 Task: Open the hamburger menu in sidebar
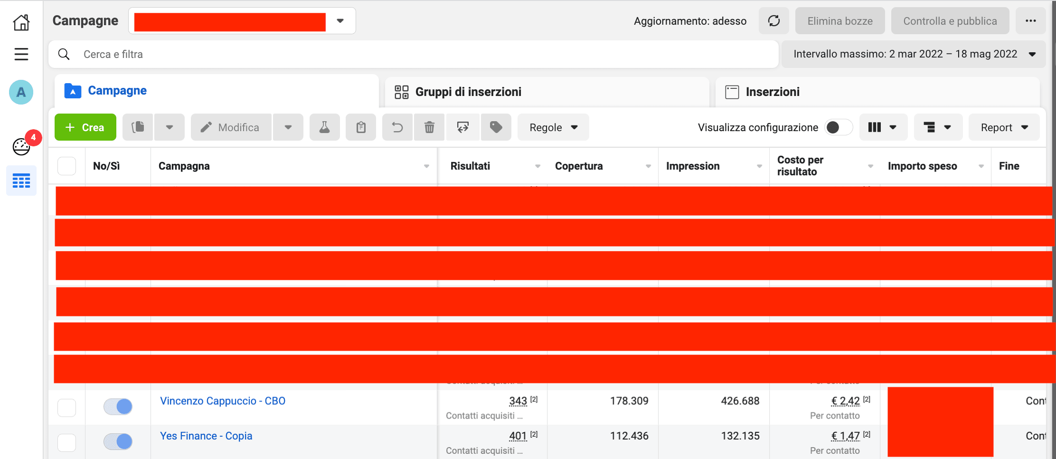[21, 54]
